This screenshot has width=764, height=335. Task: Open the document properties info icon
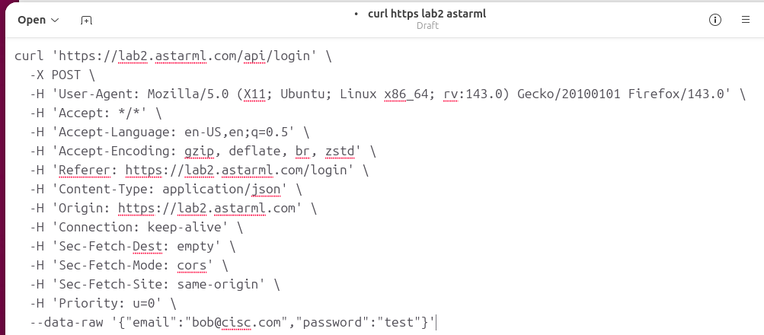(714, 20)
